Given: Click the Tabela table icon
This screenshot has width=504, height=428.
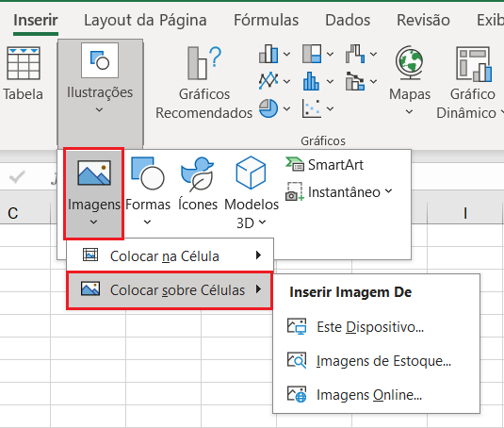Looking at the screenshot, I should [x=24, y=63].
